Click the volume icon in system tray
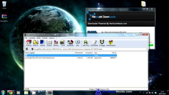This screenshot has width=169, height=95. (152, 93)
